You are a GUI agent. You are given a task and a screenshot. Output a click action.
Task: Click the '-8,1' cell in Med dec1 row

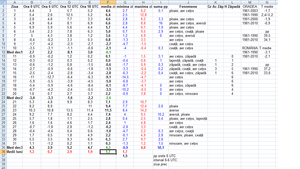point(69,52)
